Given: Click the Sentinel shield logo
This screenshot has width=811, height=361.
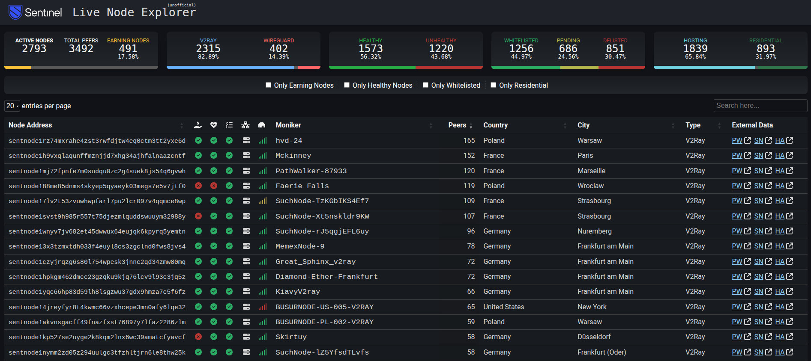Looking at the screenshot, I should 15,12.
